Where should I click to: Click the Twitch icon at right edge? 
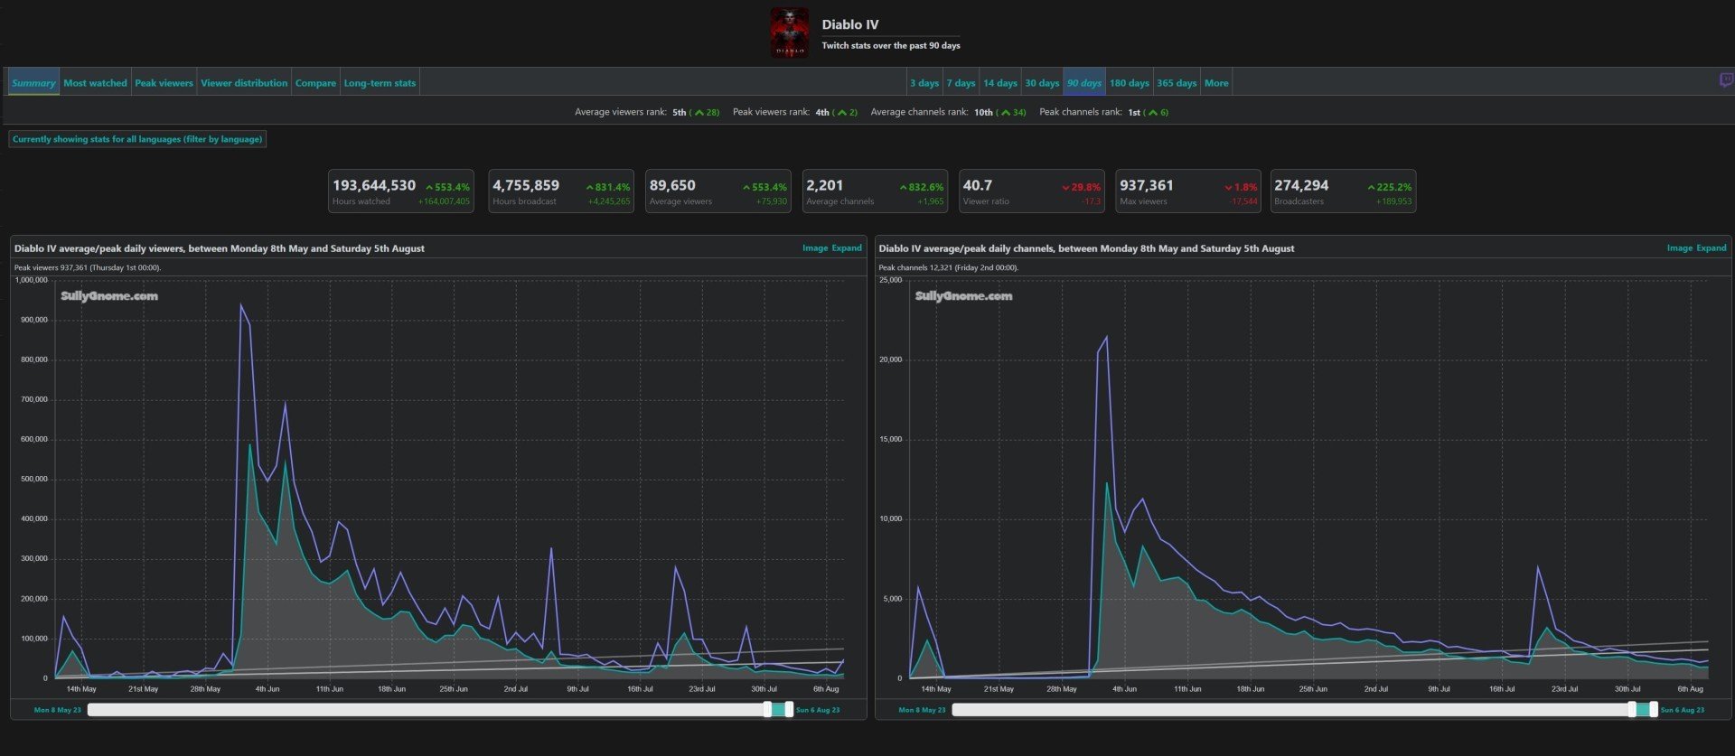click(1726, 81)
